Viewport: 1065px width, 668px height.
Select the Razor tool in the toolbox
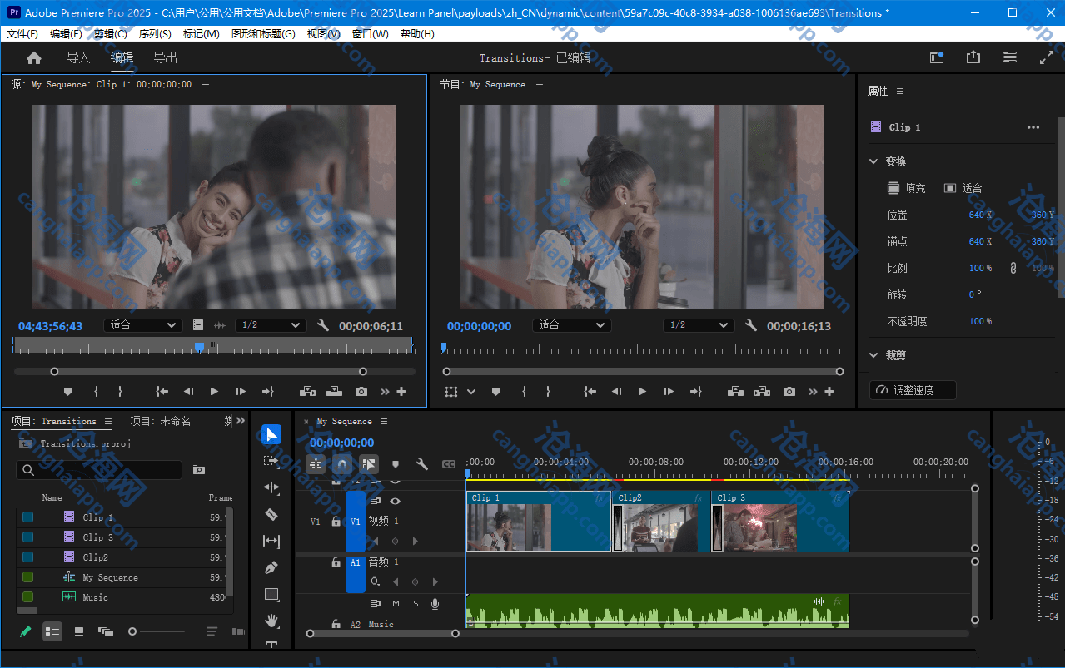(x=271, y=514)
